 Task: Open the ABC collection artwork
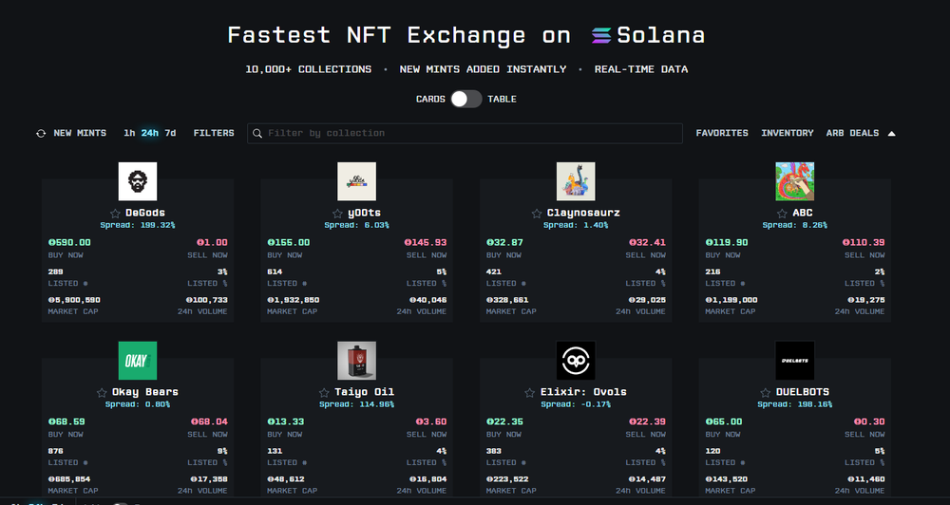795,181
